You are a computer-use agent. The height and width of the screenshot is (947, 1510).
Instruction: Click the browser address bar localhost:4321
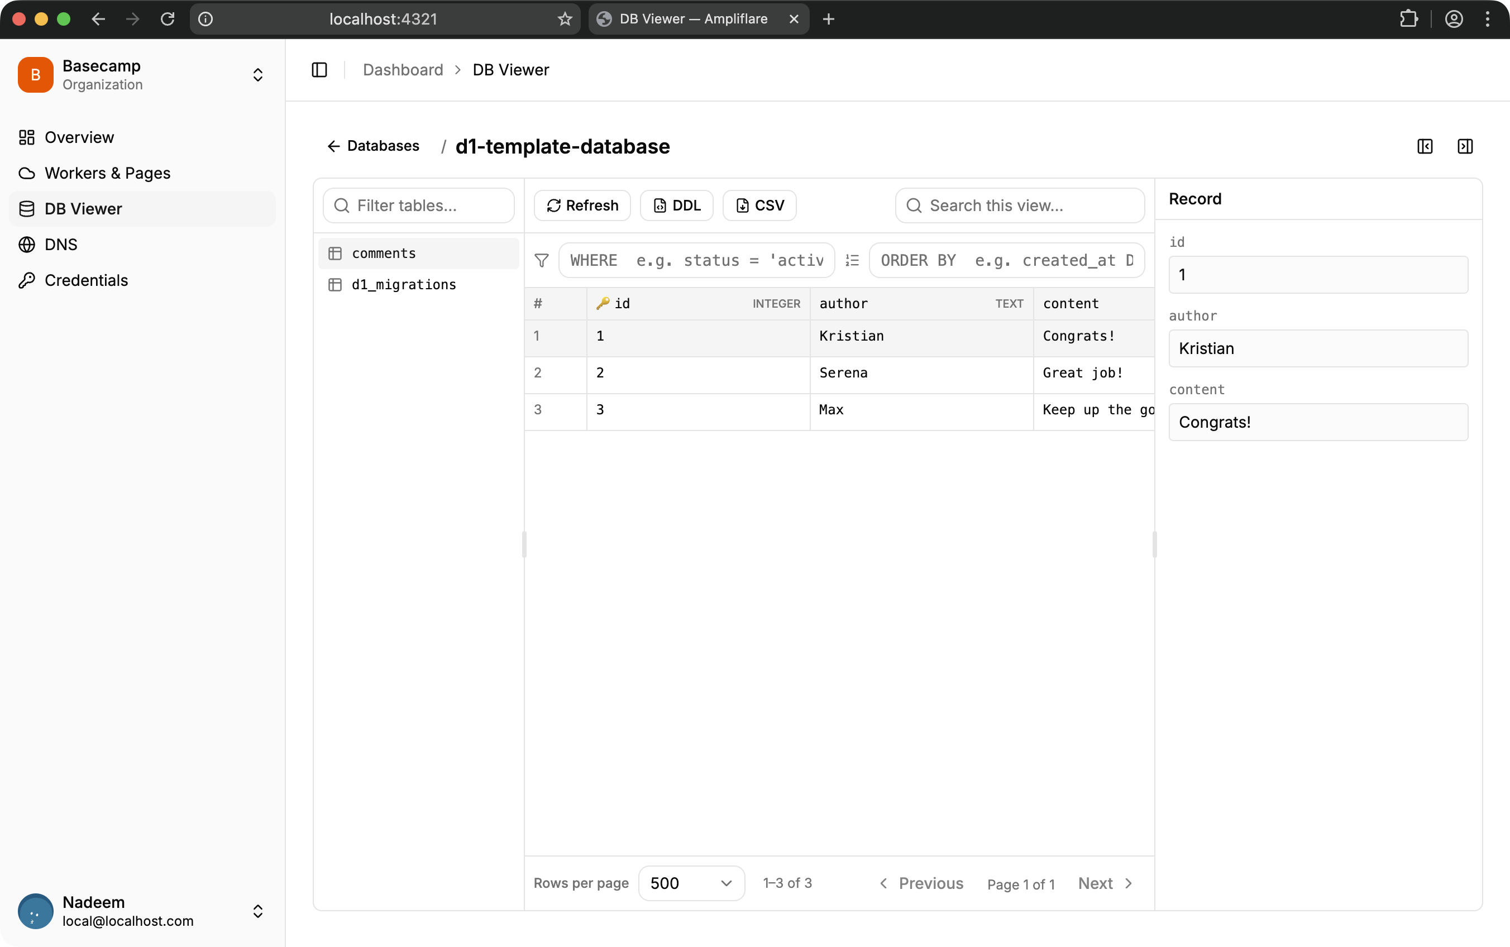point(383,19)
